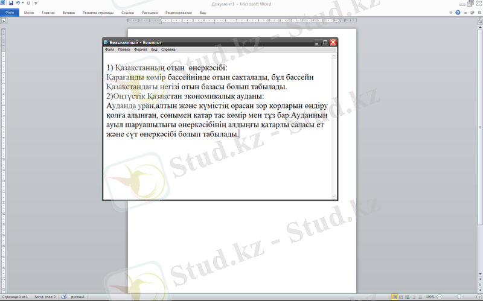Viewport: 483px width, 301px height.
Task: Open the Файл tab in Word
Action: click(x=9, y=12)
